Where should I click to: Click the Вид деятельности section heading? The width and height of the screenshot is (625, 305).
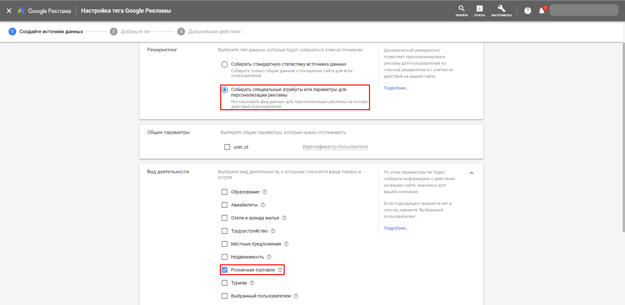click(168, 172)
